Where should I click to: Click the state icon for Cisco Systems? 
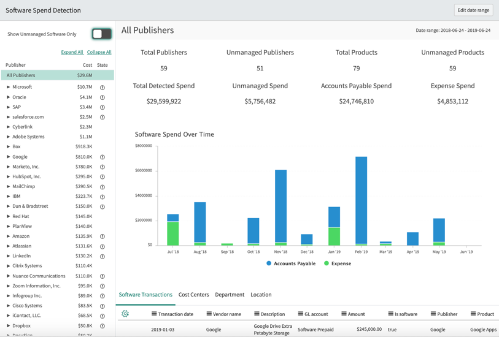tap(103, 306)
